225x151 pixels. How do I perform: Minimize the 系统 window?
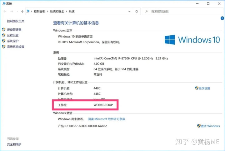(197, 3)
